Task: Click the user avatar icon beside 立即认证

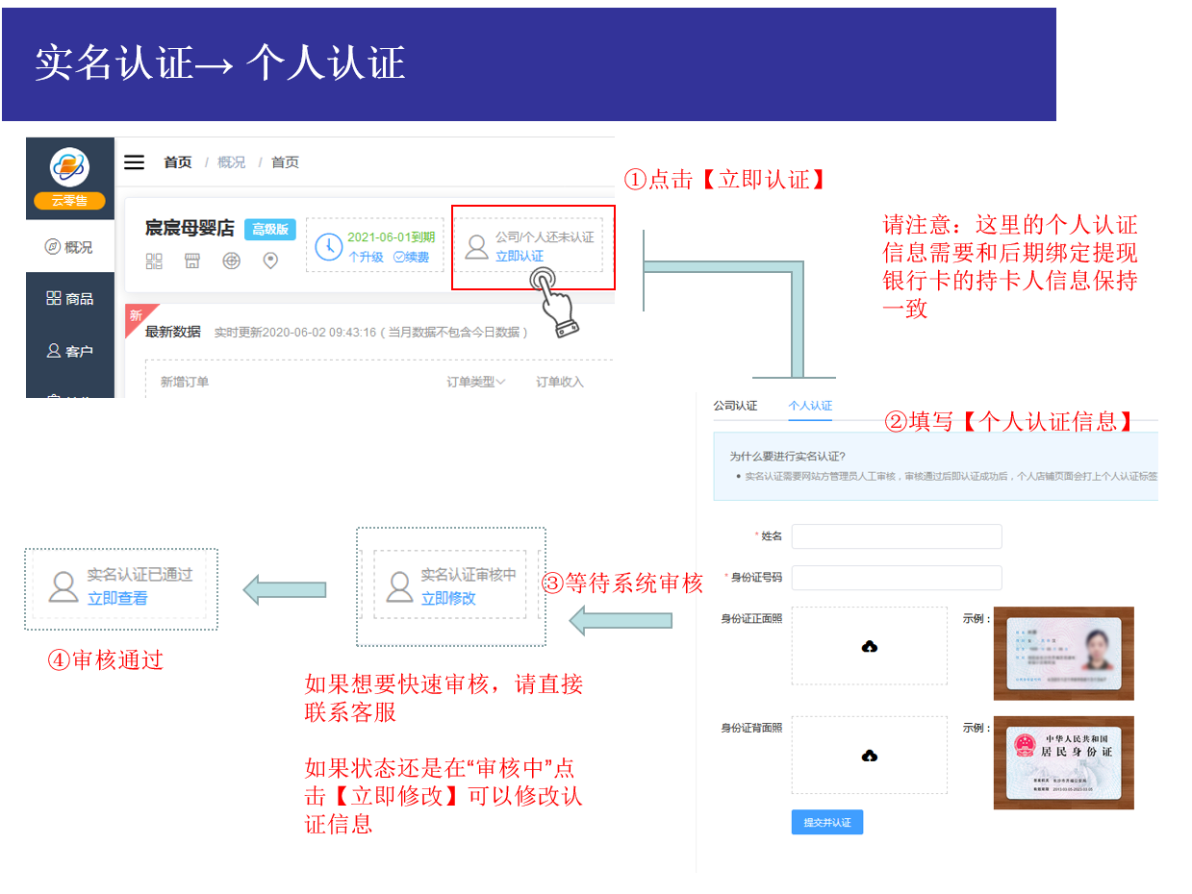Action: point(476,247)
